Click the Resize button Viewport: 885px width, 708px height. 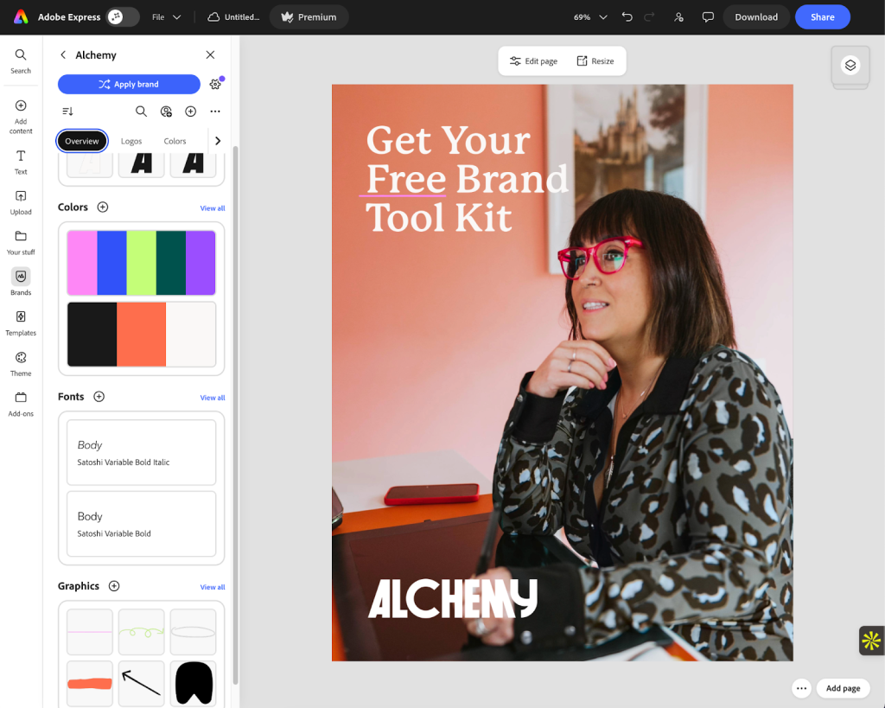coord(595,61)
